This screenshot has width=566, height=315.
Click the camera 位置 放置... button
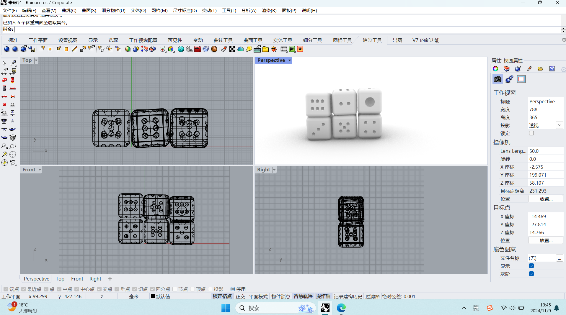pyautogui.click(x=546, y=199)
